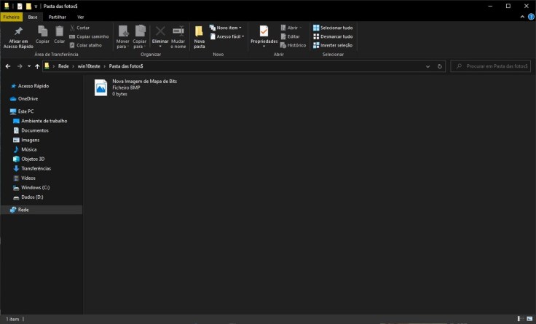The height and width of the screenshot is (324, 536).
Task: Switch to large icons view in status bar
Action: coord(529,319)
